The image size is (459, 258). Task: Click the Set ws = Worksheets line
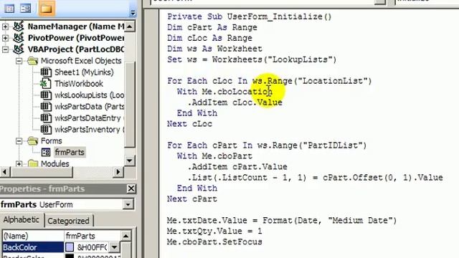(x=252, y=59)
